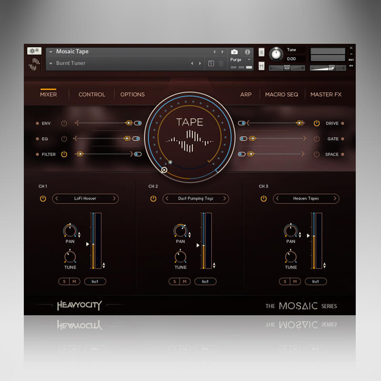Click the Inst button under CH 2

pyautogui.click(x=206, y=281)
